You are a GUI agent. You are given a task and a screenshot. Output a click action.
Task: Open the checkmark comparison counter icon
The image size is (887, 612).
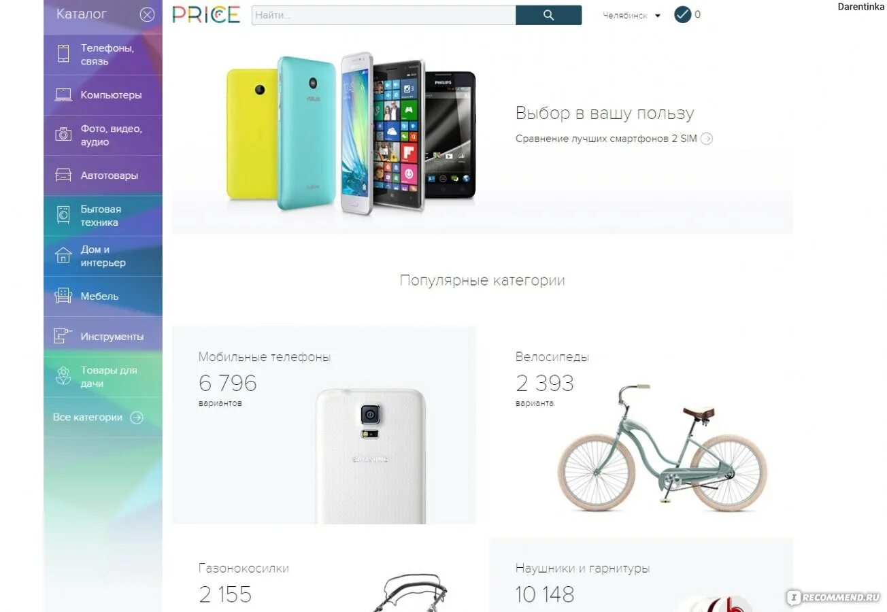coord(682,14)
